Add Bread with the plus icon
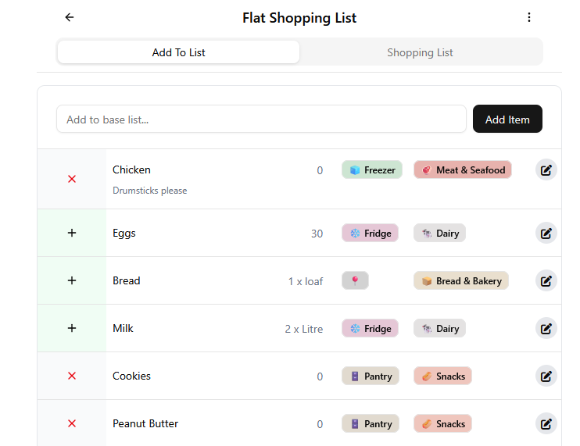 pos(72,280)
